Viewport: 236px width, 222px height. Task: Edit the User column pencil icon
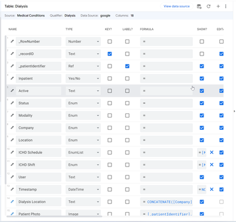(x=12, y=177)
